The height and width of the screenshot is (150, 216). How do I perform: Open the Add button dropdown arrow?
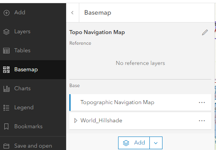(156, 143)
